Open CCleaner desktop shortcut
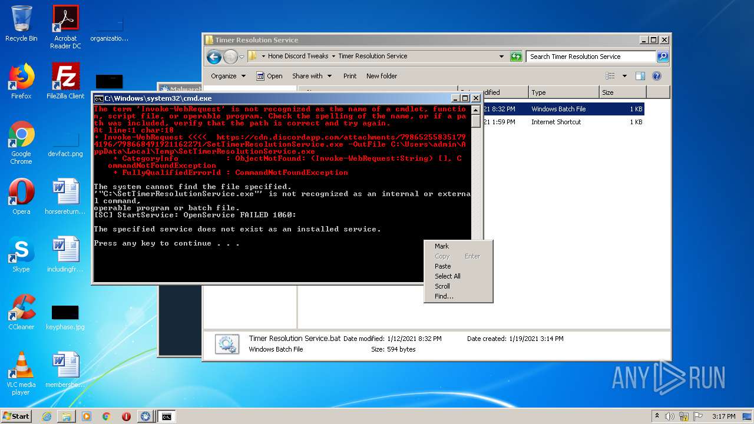The width and height of the screenshot is (754, 424). (21, 312)
